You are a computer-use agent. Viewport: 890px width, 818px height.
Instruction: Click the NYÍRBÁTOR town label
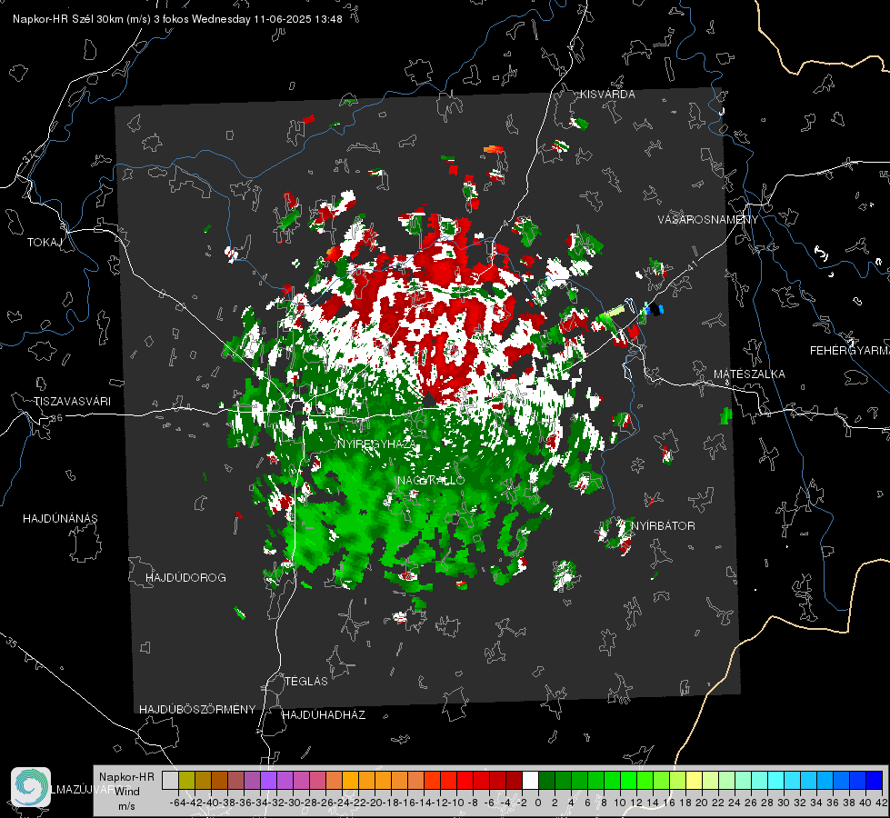click(x=663, y=526)
